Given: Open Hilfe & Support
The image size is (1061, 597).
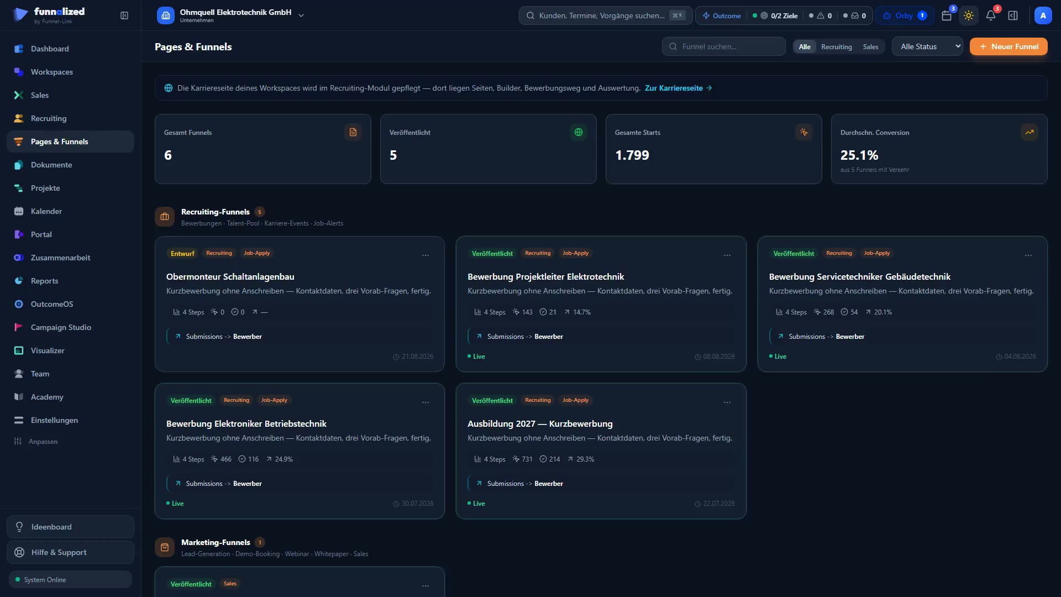Looking at the screenshot, I should pos(70,552).
